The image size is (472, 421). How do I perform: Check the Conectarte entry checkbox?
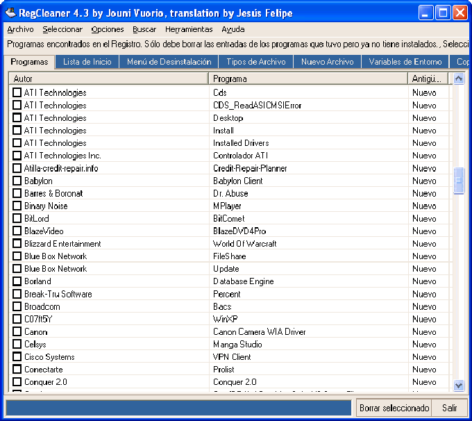(x=17, y=369)
